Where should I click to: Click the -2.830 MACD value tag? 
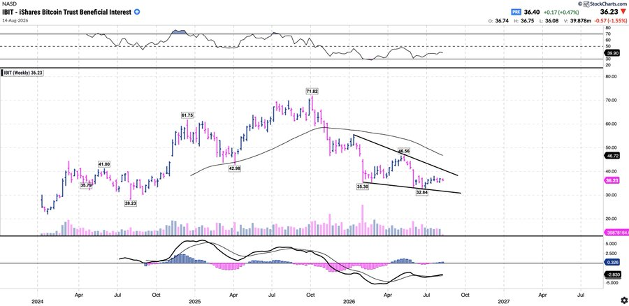[612, 275]
